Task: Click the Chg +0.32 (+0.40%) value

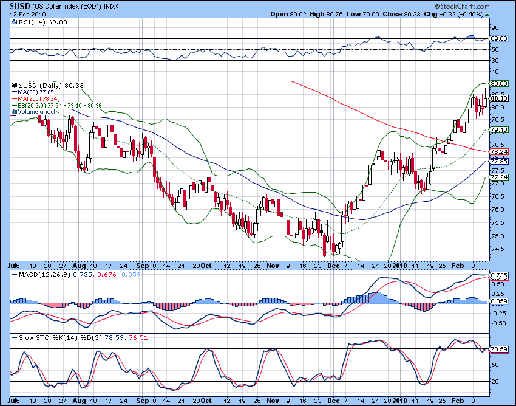Action: pos(454,14)
